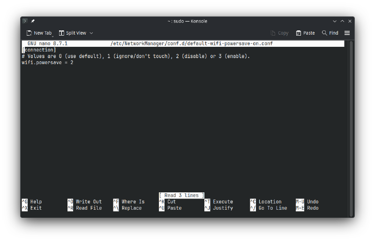Click the file path in nano title bar
375x242 pixels.
191,44
